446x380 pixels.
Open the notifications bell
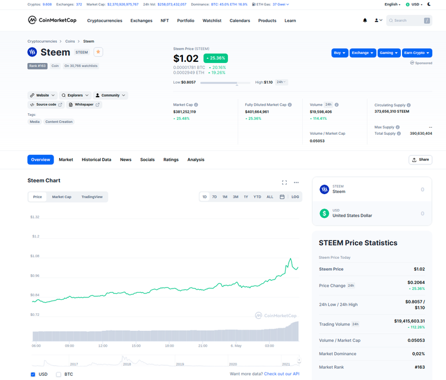click(x=365, y=20)
